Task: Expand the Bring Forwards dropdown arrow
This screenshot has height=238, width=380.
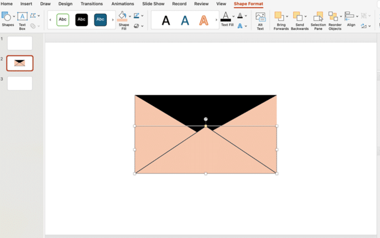Action: [x=287, y=17]
